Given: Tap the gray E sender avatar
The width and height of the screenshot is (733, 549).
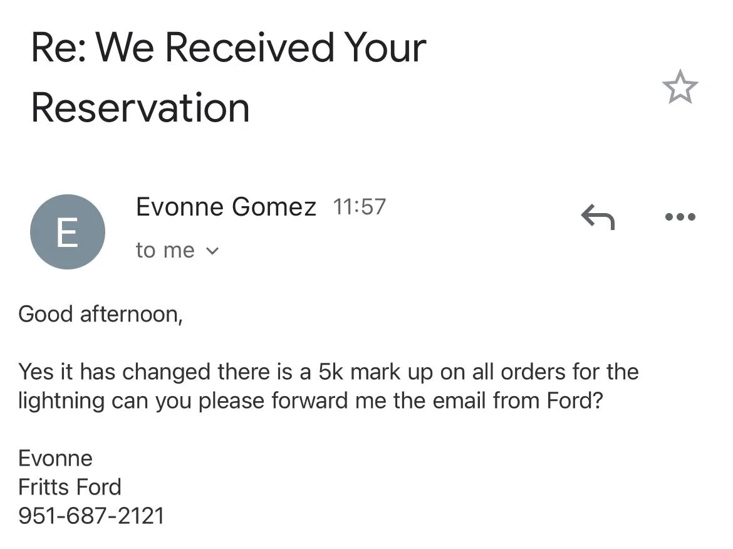Looking at the screenshot, I should (x=67, y=232).
